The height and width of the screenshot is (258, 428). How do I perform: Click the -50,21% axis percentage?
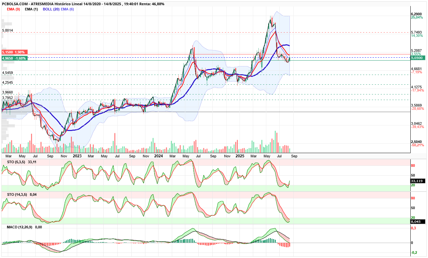[417, 145]
